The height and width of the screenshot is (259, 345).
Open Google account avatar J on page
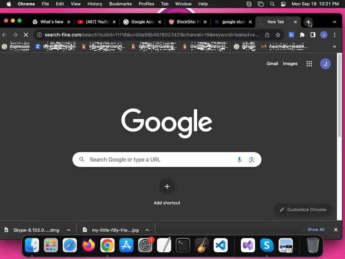point(325,64)
